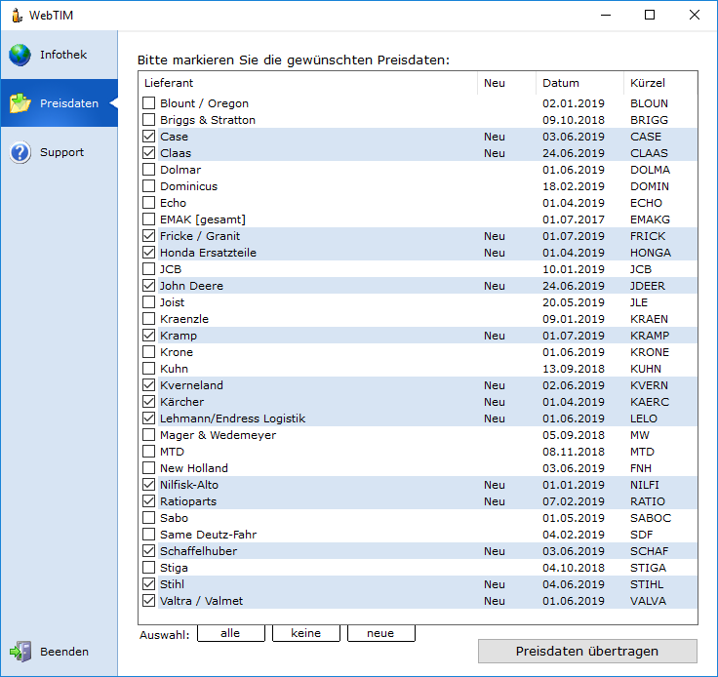
Task: Uncheck the Nilfisk-Alto checkbox
Action: coord(149,484)
